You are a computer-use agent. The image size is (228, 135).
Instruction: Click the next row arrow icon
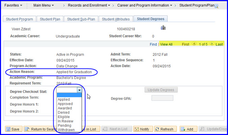[212, 44]
